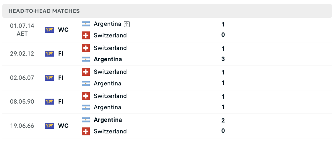This screenshot has width=335, height=141.
Task: Click score 3 for Argentina in 2012
Action: click(223, 59)
